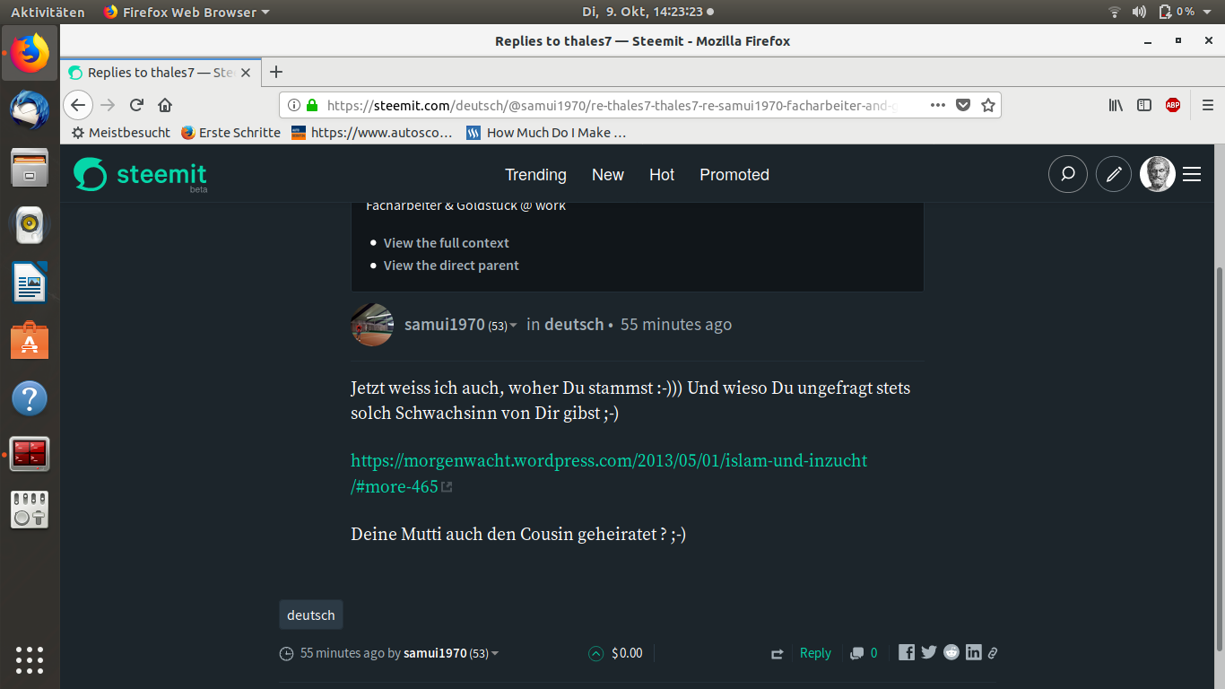Open Firefox from the Ubuntu dock
The image size is (1225, 689).
tap(30, 53)
